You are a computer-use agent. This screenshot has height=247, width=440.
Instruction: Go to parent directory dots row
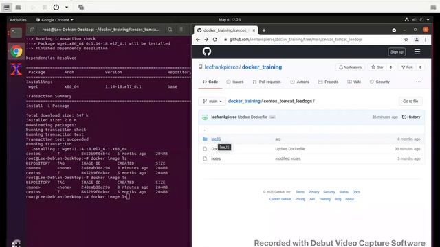205,130
